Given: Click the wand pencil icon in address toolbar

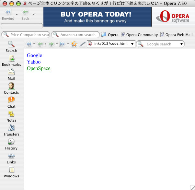Looking at the screenshot, I should tap(83, 44).
